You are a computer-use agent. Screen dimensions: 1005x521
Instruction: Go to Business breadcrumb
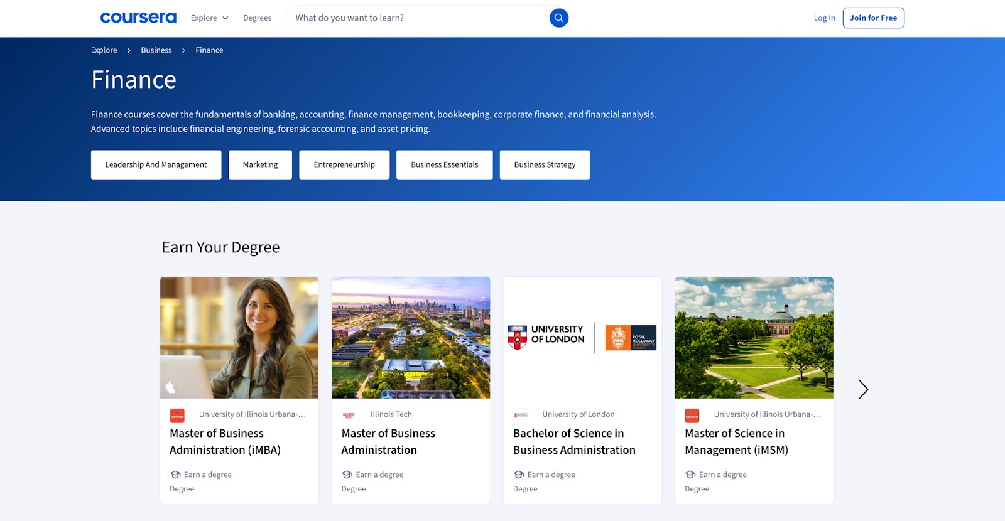[156, 50]
